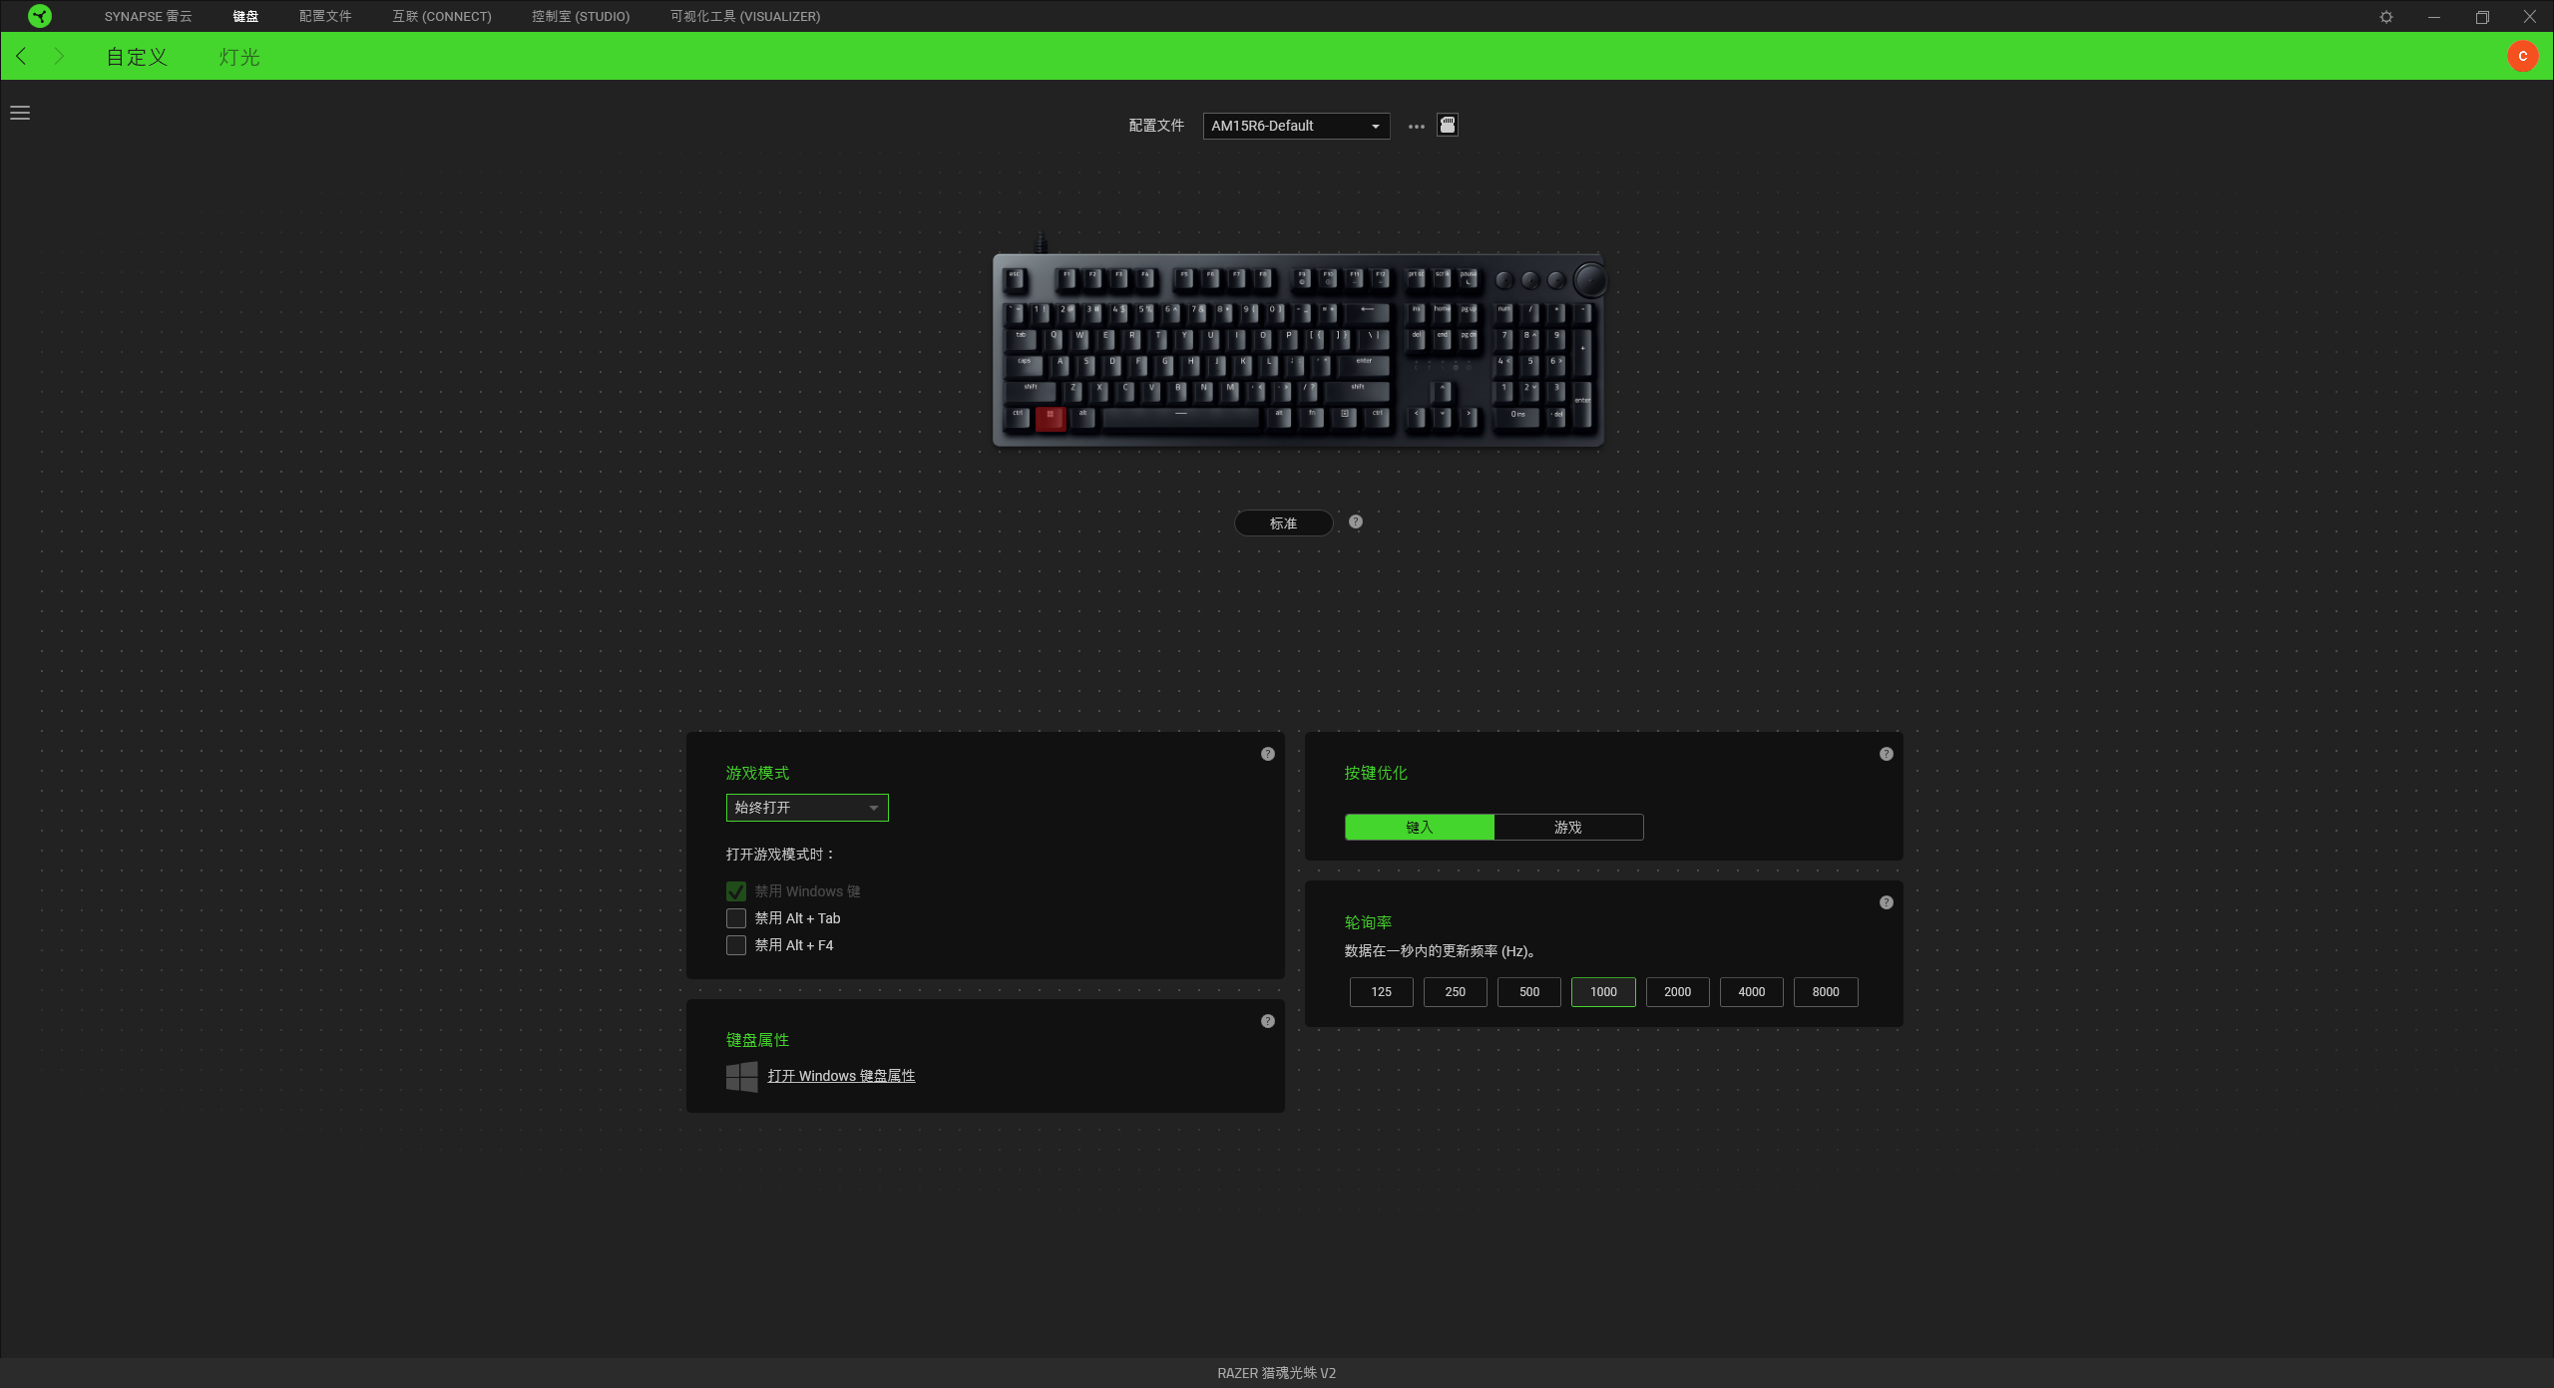Open the user account avatar

pyautogui.click(x=2522, y=56)
